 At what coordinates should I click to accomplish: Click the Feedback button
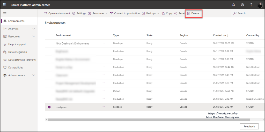pyautogui.click(x=249, y=127)
